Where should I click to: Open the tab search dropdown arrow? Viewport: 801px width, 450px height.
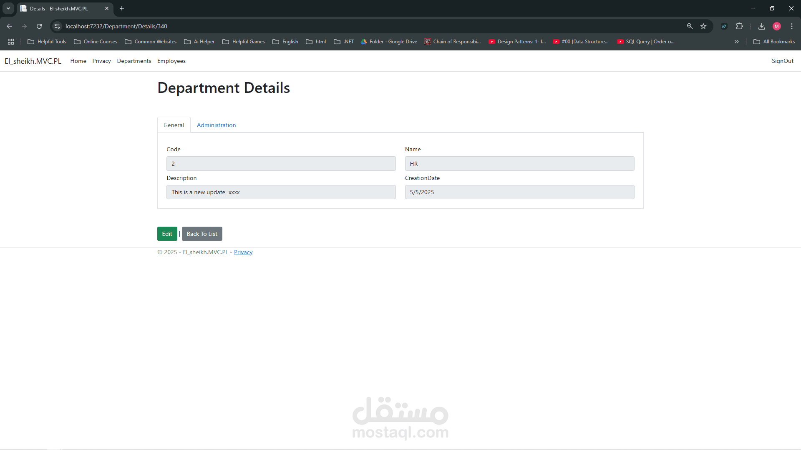[x=8, y=8]
